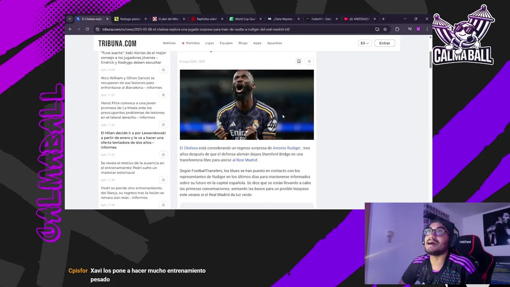Screen dimensions: 510x287
Task: Open the Xabi Alonso 'Tuve suerte' news item
Action: click(x=133, y=57)
